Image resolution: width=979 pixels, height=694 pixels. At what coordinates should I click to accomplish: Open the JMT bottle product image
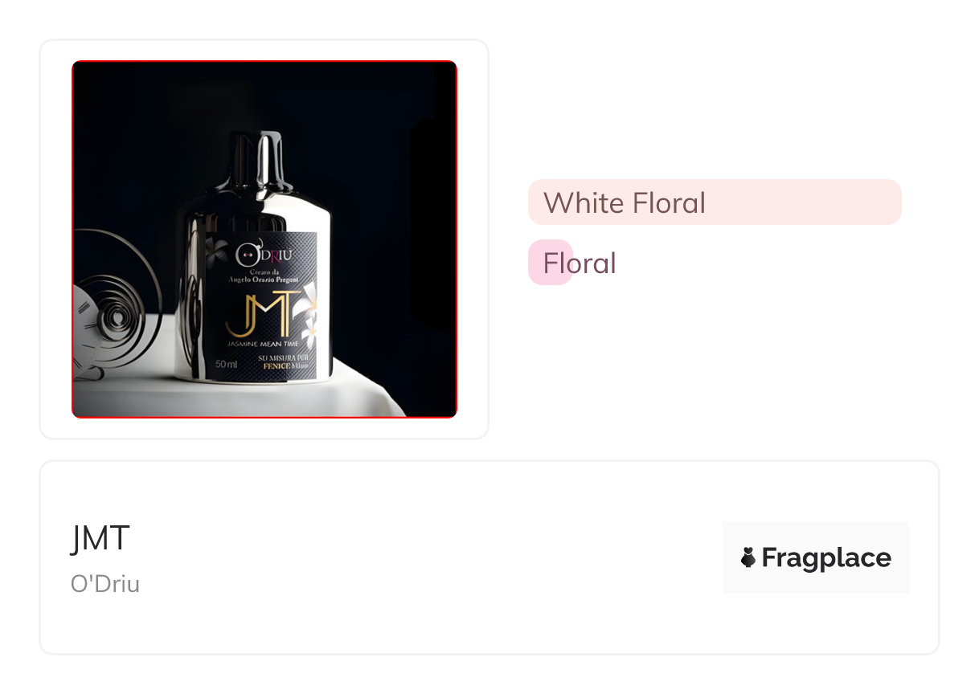point(264,239)
